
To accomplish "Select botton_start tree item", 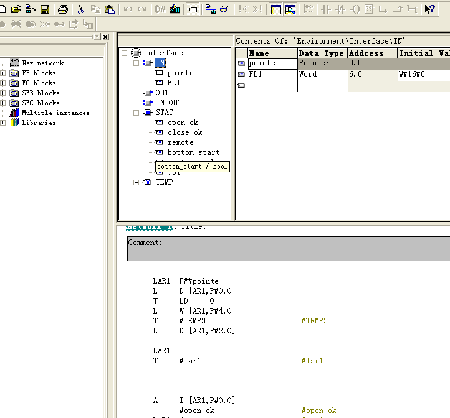I will [x=193, y=152].
